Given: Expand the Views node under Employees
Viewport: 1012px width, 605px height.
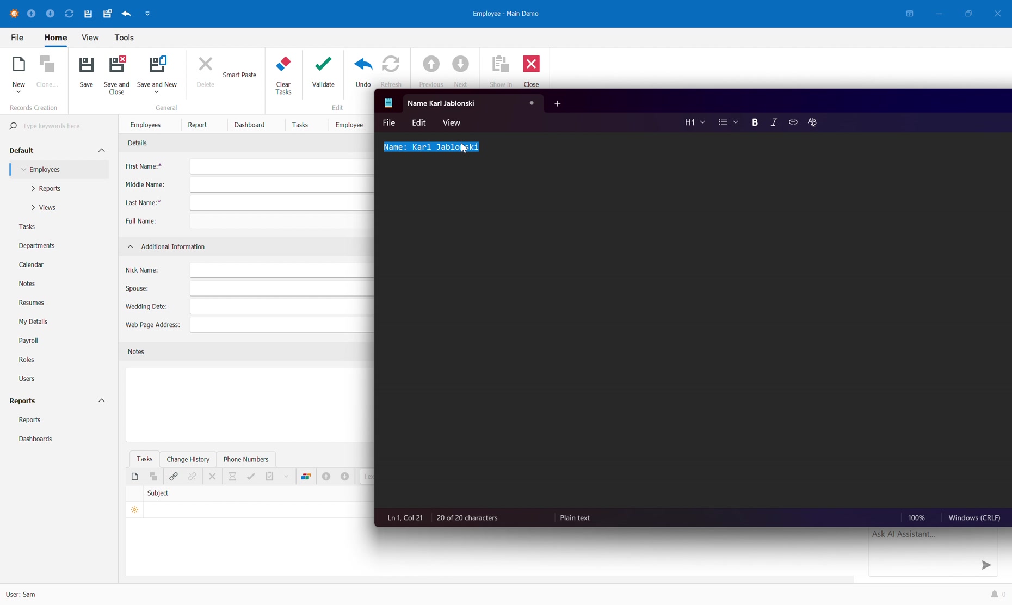Looking at the screenshot, I should pos(34,208).
